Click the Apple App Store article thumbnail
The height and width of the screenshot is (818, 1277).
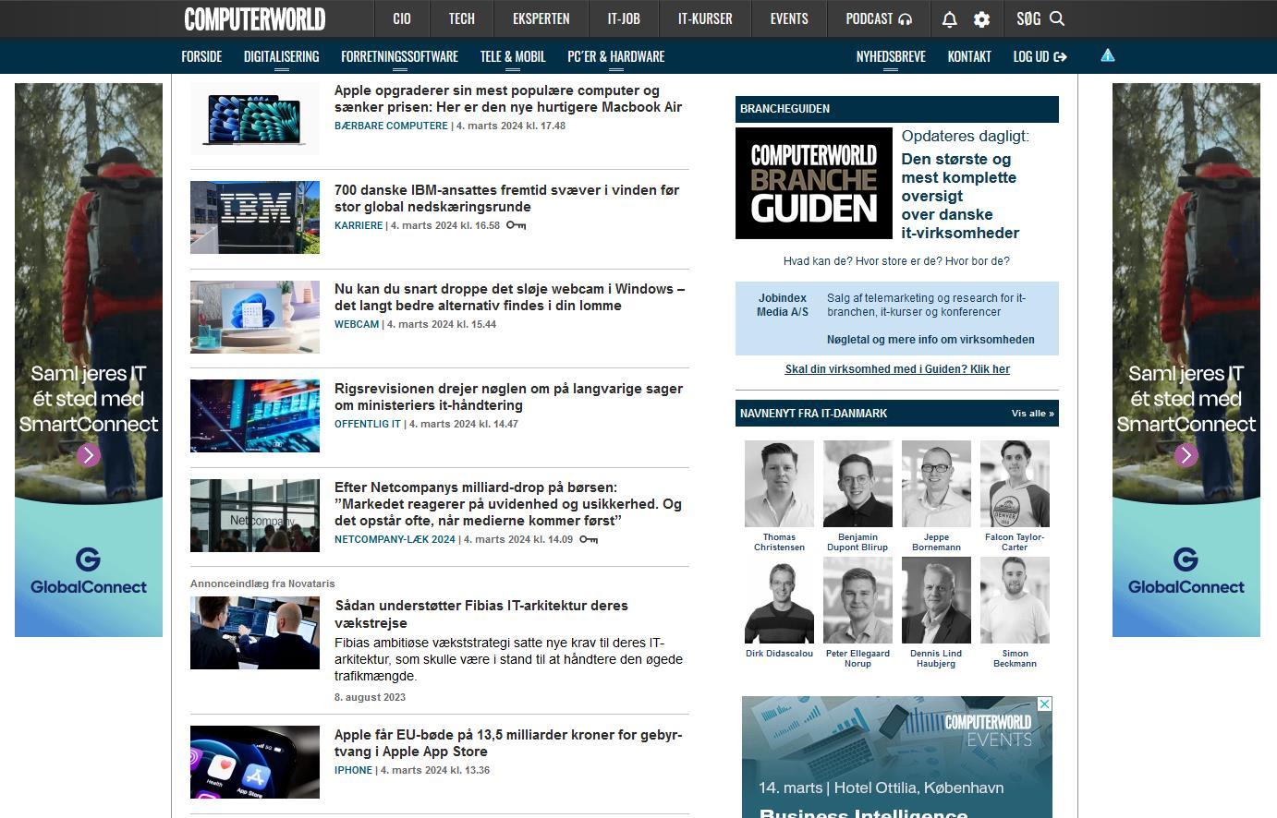[x=255, y=763]
